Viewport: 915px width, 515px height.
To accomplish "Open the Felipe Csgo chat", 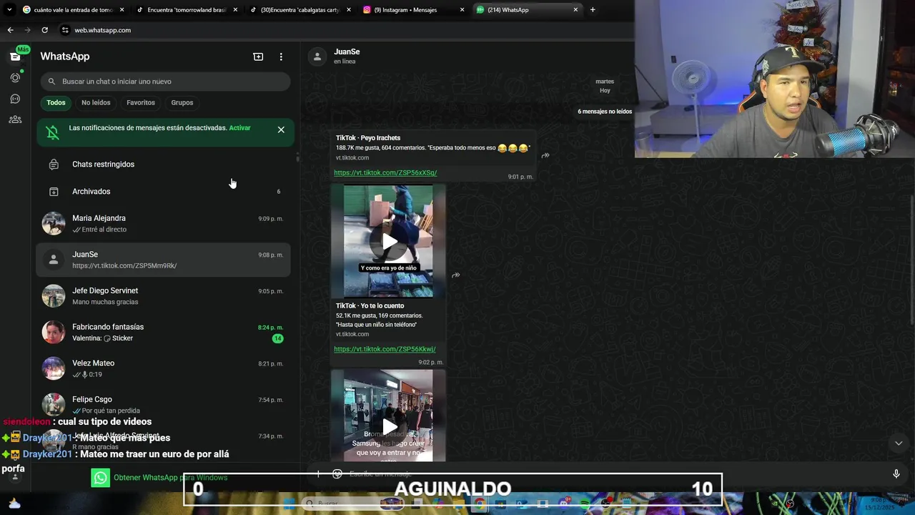I will coord(163,405).
